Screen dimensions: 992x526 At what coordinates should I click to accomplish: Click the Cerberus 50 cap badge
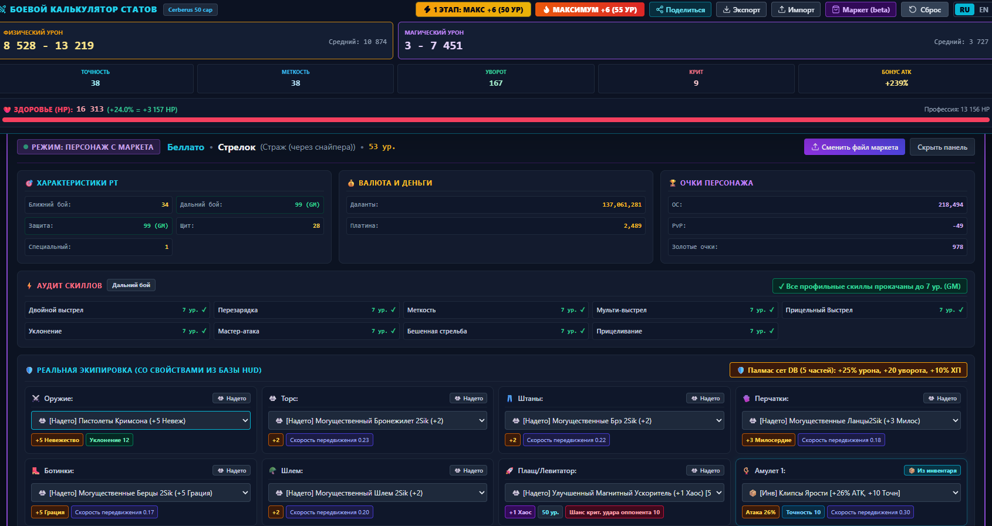(190, 10)
